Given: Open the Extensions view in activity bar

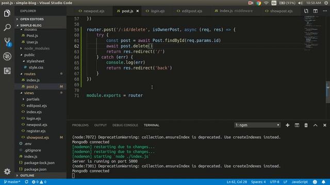Looking at the screenshot, I should 7,71.
